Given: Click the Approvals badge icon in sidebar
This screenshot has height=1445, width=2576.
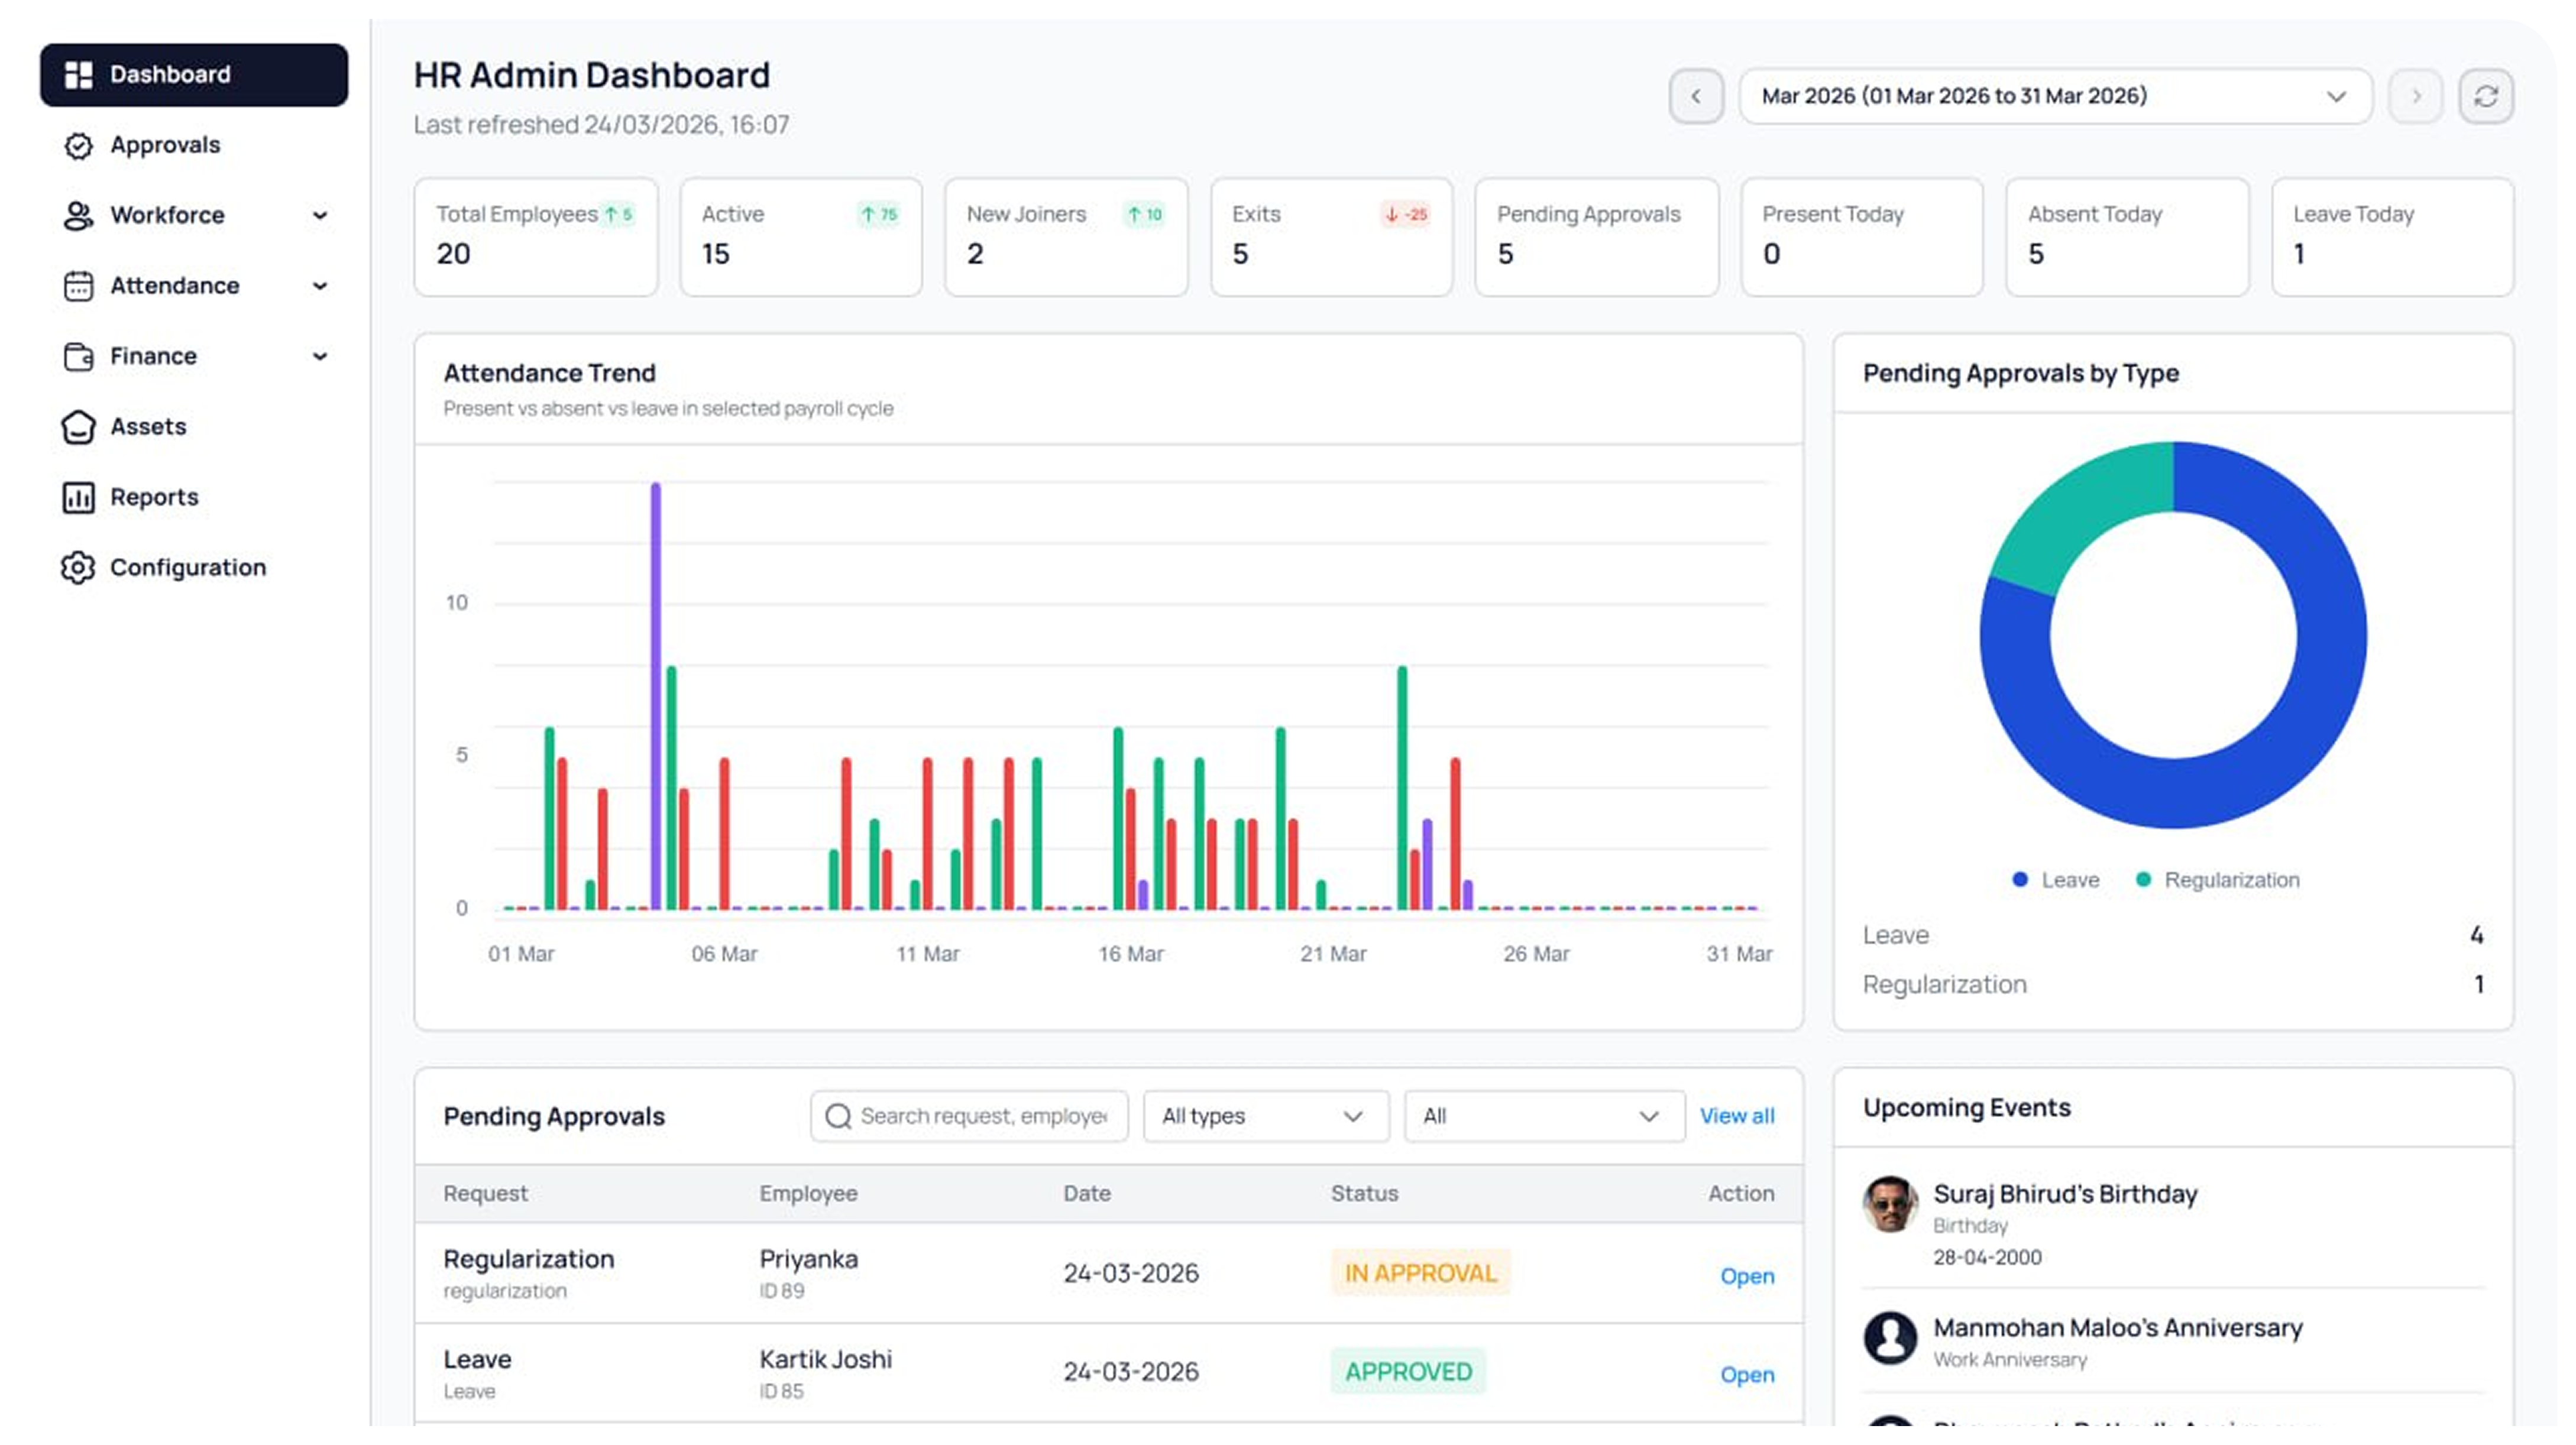Looking at the screenshot, I should [x=78, y=146].
